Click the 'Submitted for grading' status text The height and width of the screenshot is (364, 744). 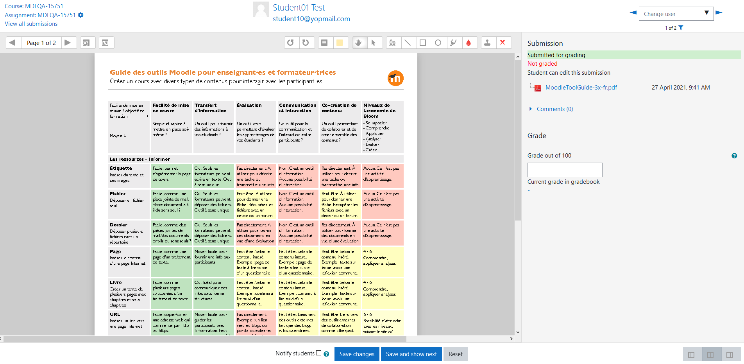tap(556, 55)
